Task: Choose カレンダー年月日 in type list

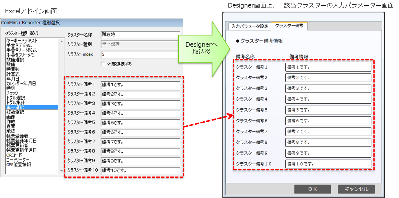Action: (x=21, y=84)
